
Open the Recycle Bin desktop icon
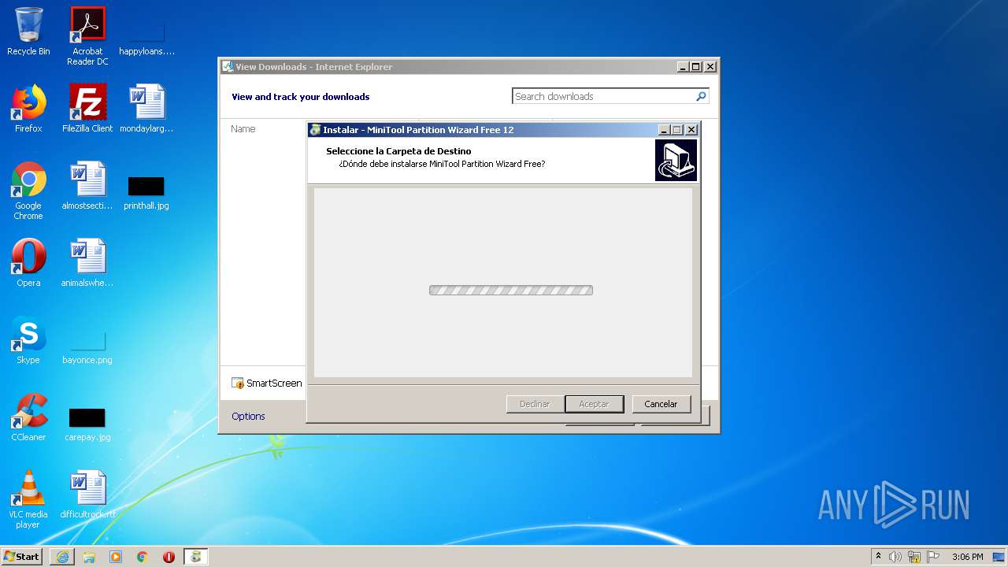coord(28,31)
